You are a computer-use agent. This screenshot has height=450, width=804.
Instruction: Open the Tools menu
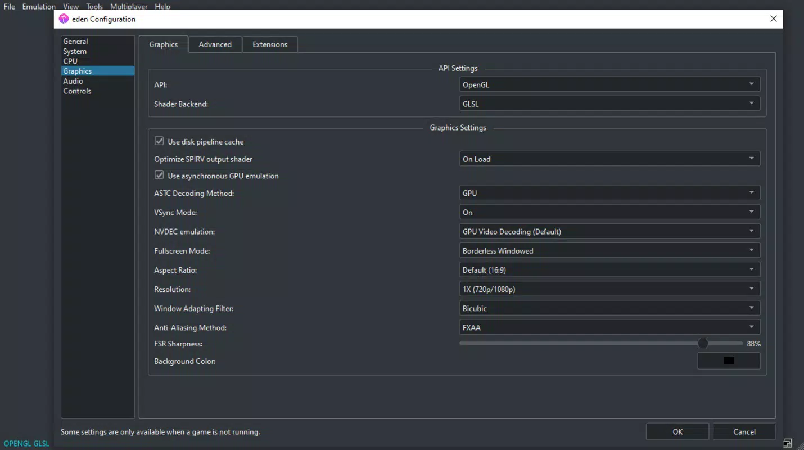tap(94, 7)
